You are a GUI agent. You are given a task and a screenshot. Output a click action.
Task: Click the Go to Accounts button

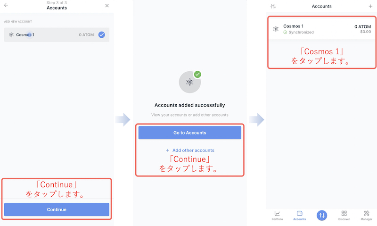(x=190, y=133)
